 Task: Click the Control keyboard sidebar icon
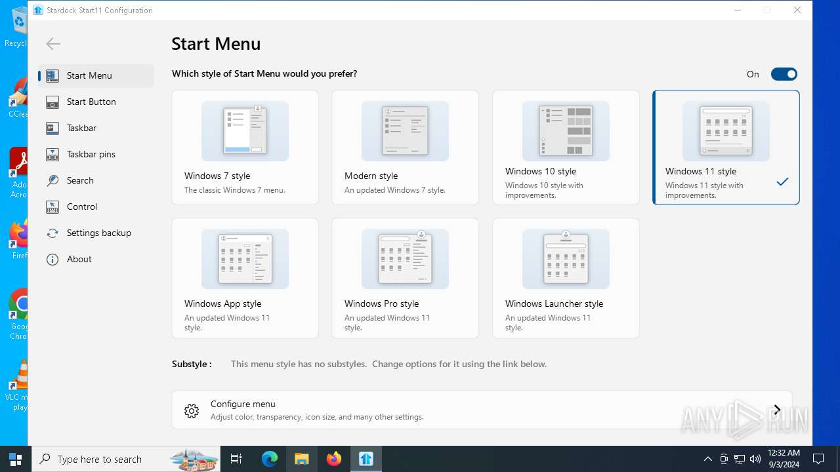click(x=52, y=206)
